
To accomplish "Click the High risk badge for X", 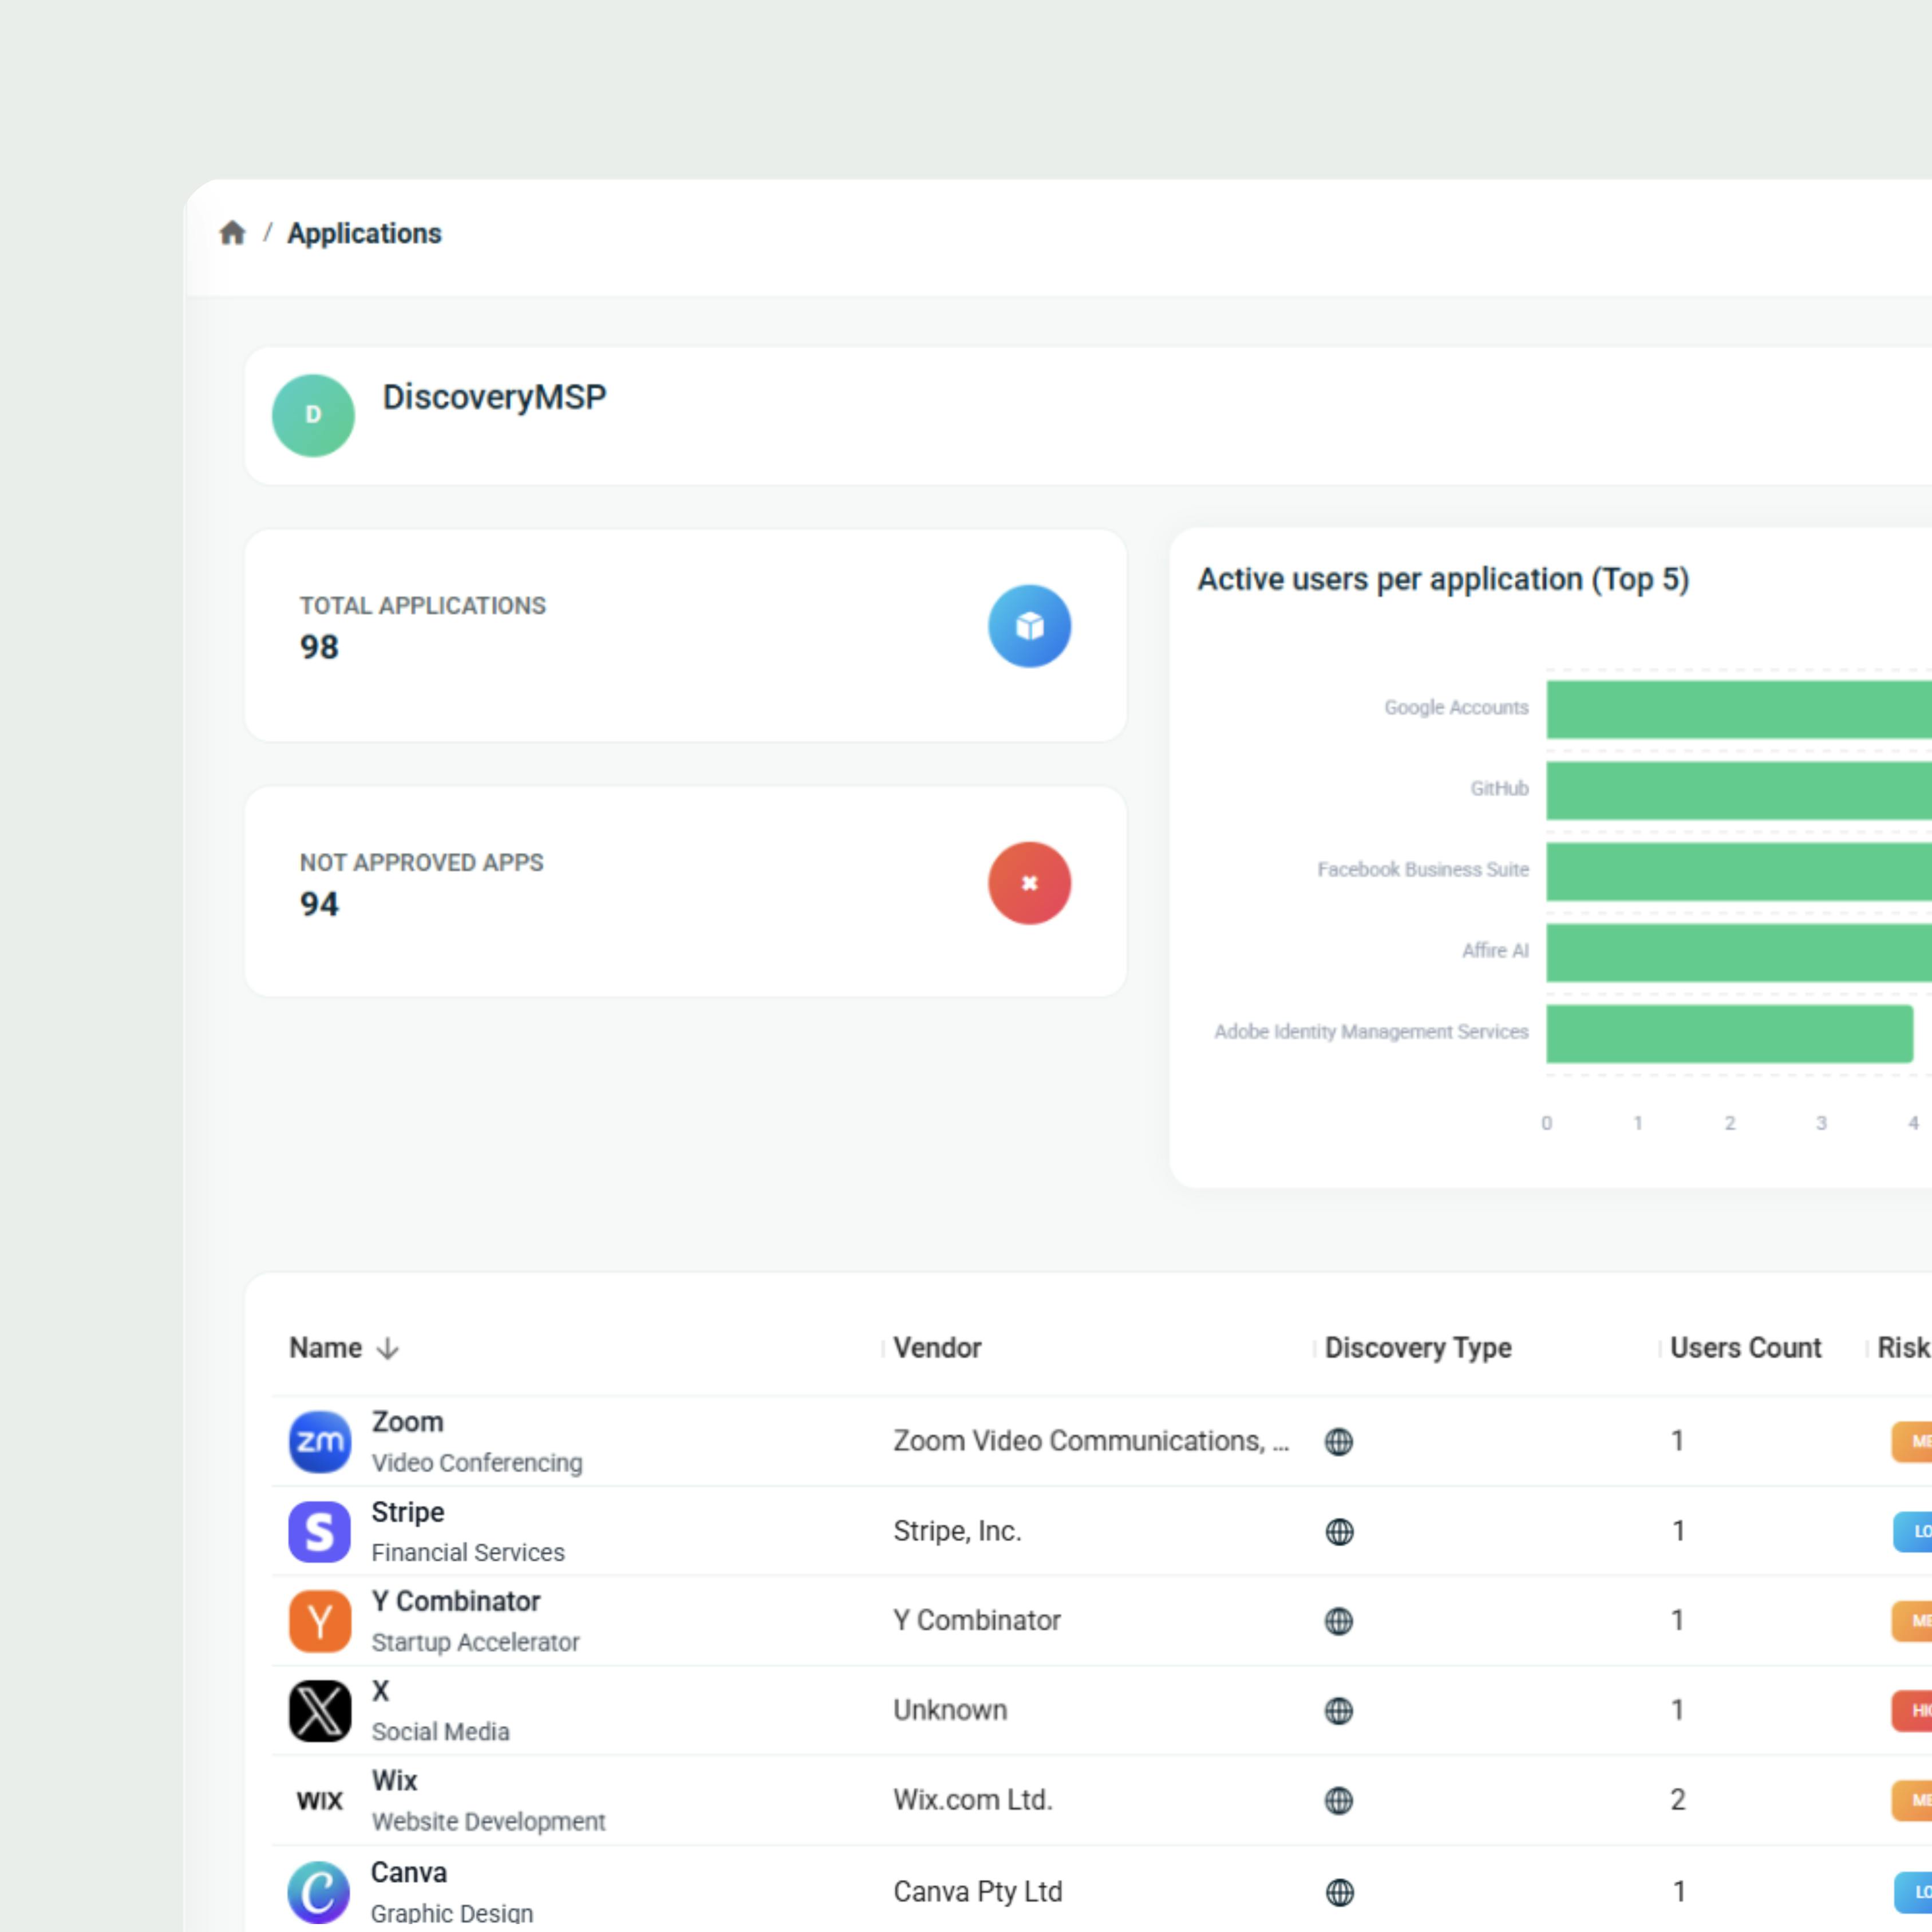I will point(1913,1710).
